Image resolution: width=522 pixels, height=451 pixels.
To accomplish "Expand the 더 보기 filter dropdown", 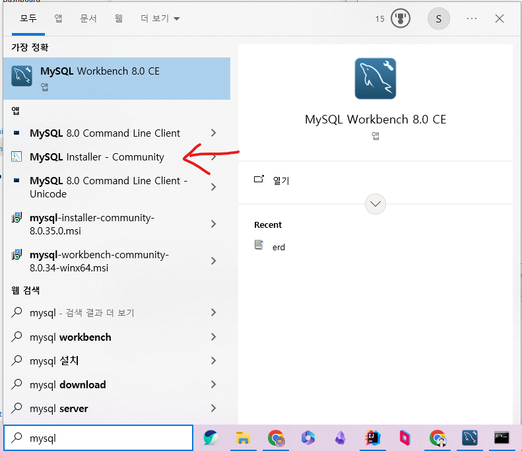I will 160,18.
